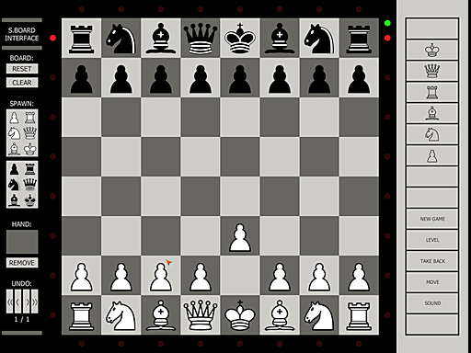Spawn a black knight from palette

(x=14, y=185)
